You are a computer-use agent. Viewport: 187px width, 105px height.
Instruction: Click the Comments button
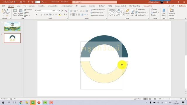pyautogui.click(x=181, y=6)
